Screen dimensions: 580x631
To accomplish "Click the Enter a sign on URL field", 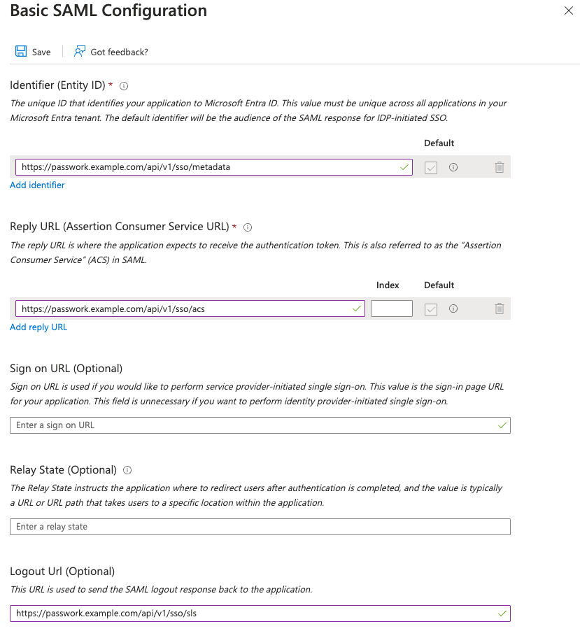I will point(260,425).
